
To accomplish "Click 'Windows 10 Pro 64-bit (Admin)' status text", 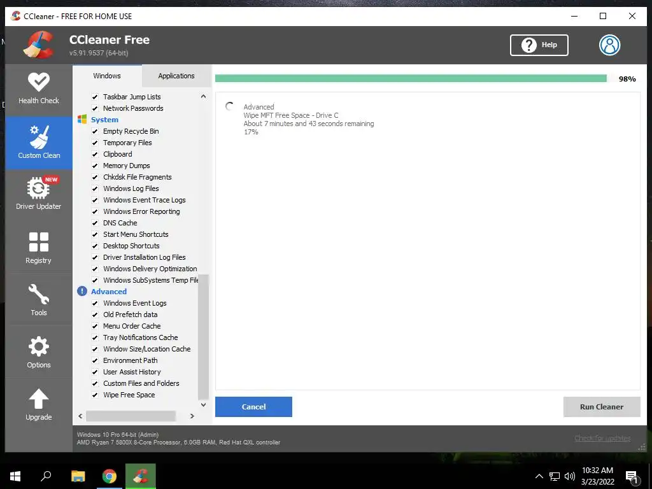I will tap(118, 434).
